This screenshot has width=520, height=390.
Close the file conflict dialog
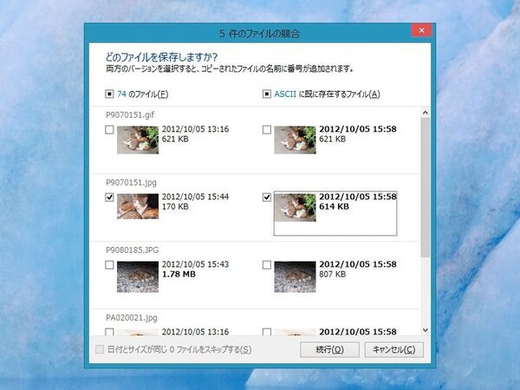tap(421, 30)
